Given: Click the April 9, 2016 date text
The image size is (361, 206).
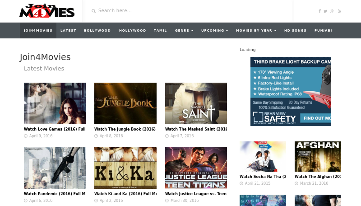Looking at the screenshot, I should tap(41, 136).
